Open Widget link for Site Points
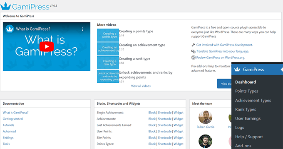 (179, 138)
